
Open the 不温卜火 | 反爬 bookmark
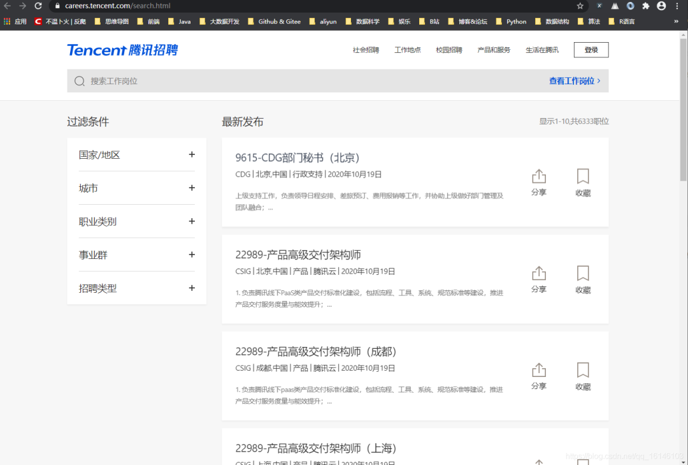[x=60, y=22]
